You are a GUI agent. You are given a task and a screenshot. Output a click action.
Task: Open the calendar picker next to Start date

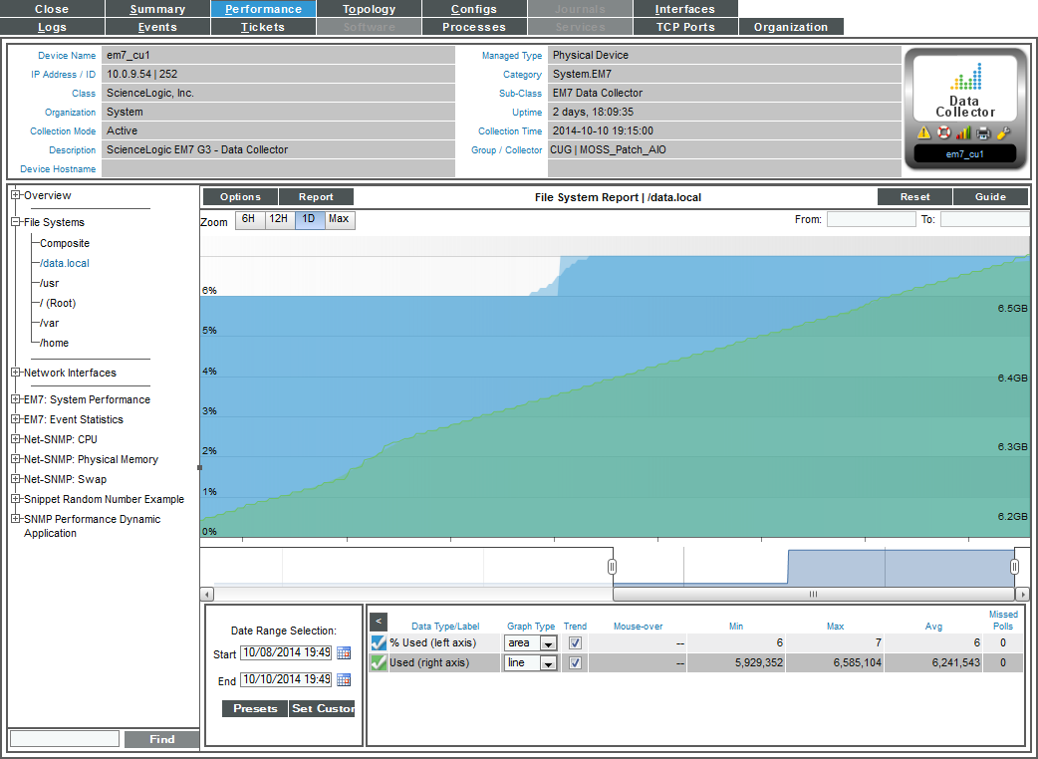(x=344, y=653)
